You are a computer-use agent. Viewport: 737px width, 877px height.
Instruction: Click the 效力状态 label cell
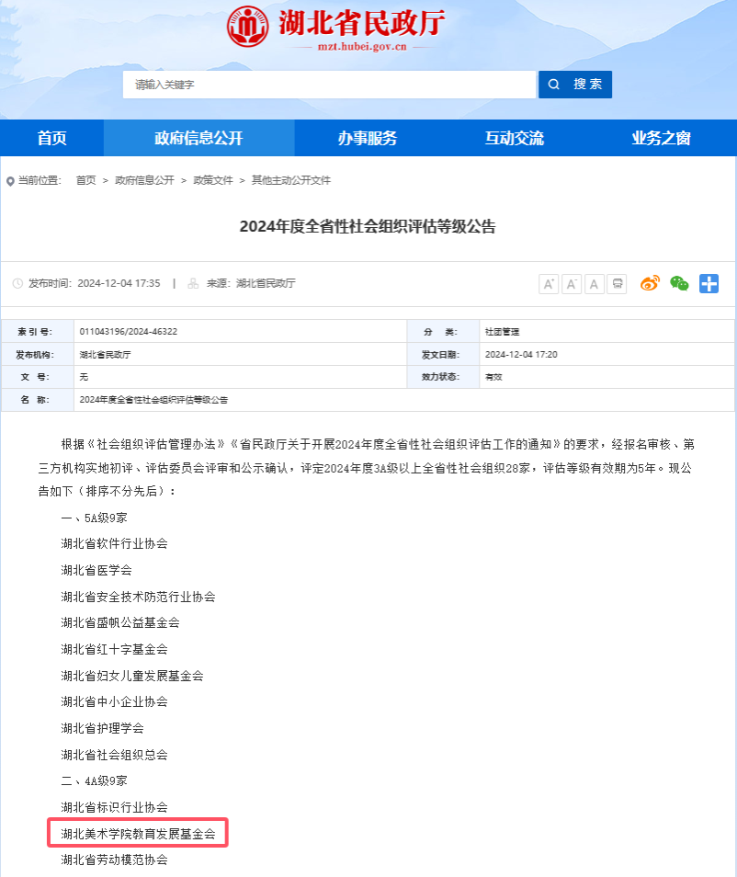[x=443, y=377]
